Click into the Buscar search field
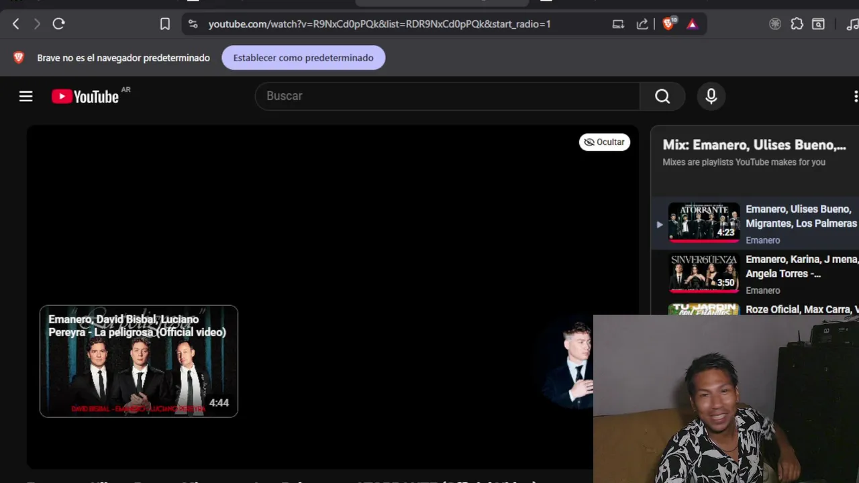Viewport: 859px width, 483px height. point(447,97)
